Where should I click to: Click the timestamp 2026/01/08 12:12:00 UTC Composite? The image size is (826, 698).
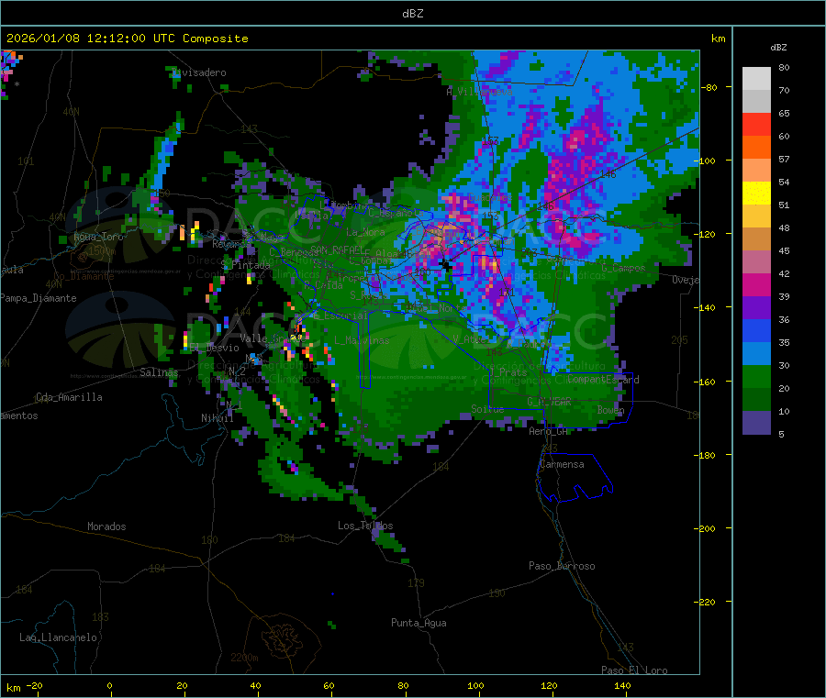pos(127,39)
